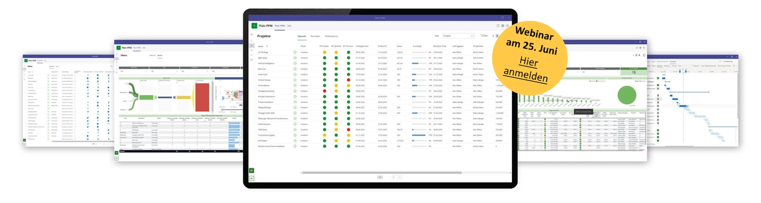Open the page size dropdown below the table
The image size is (761, 203).
point(397,177)
